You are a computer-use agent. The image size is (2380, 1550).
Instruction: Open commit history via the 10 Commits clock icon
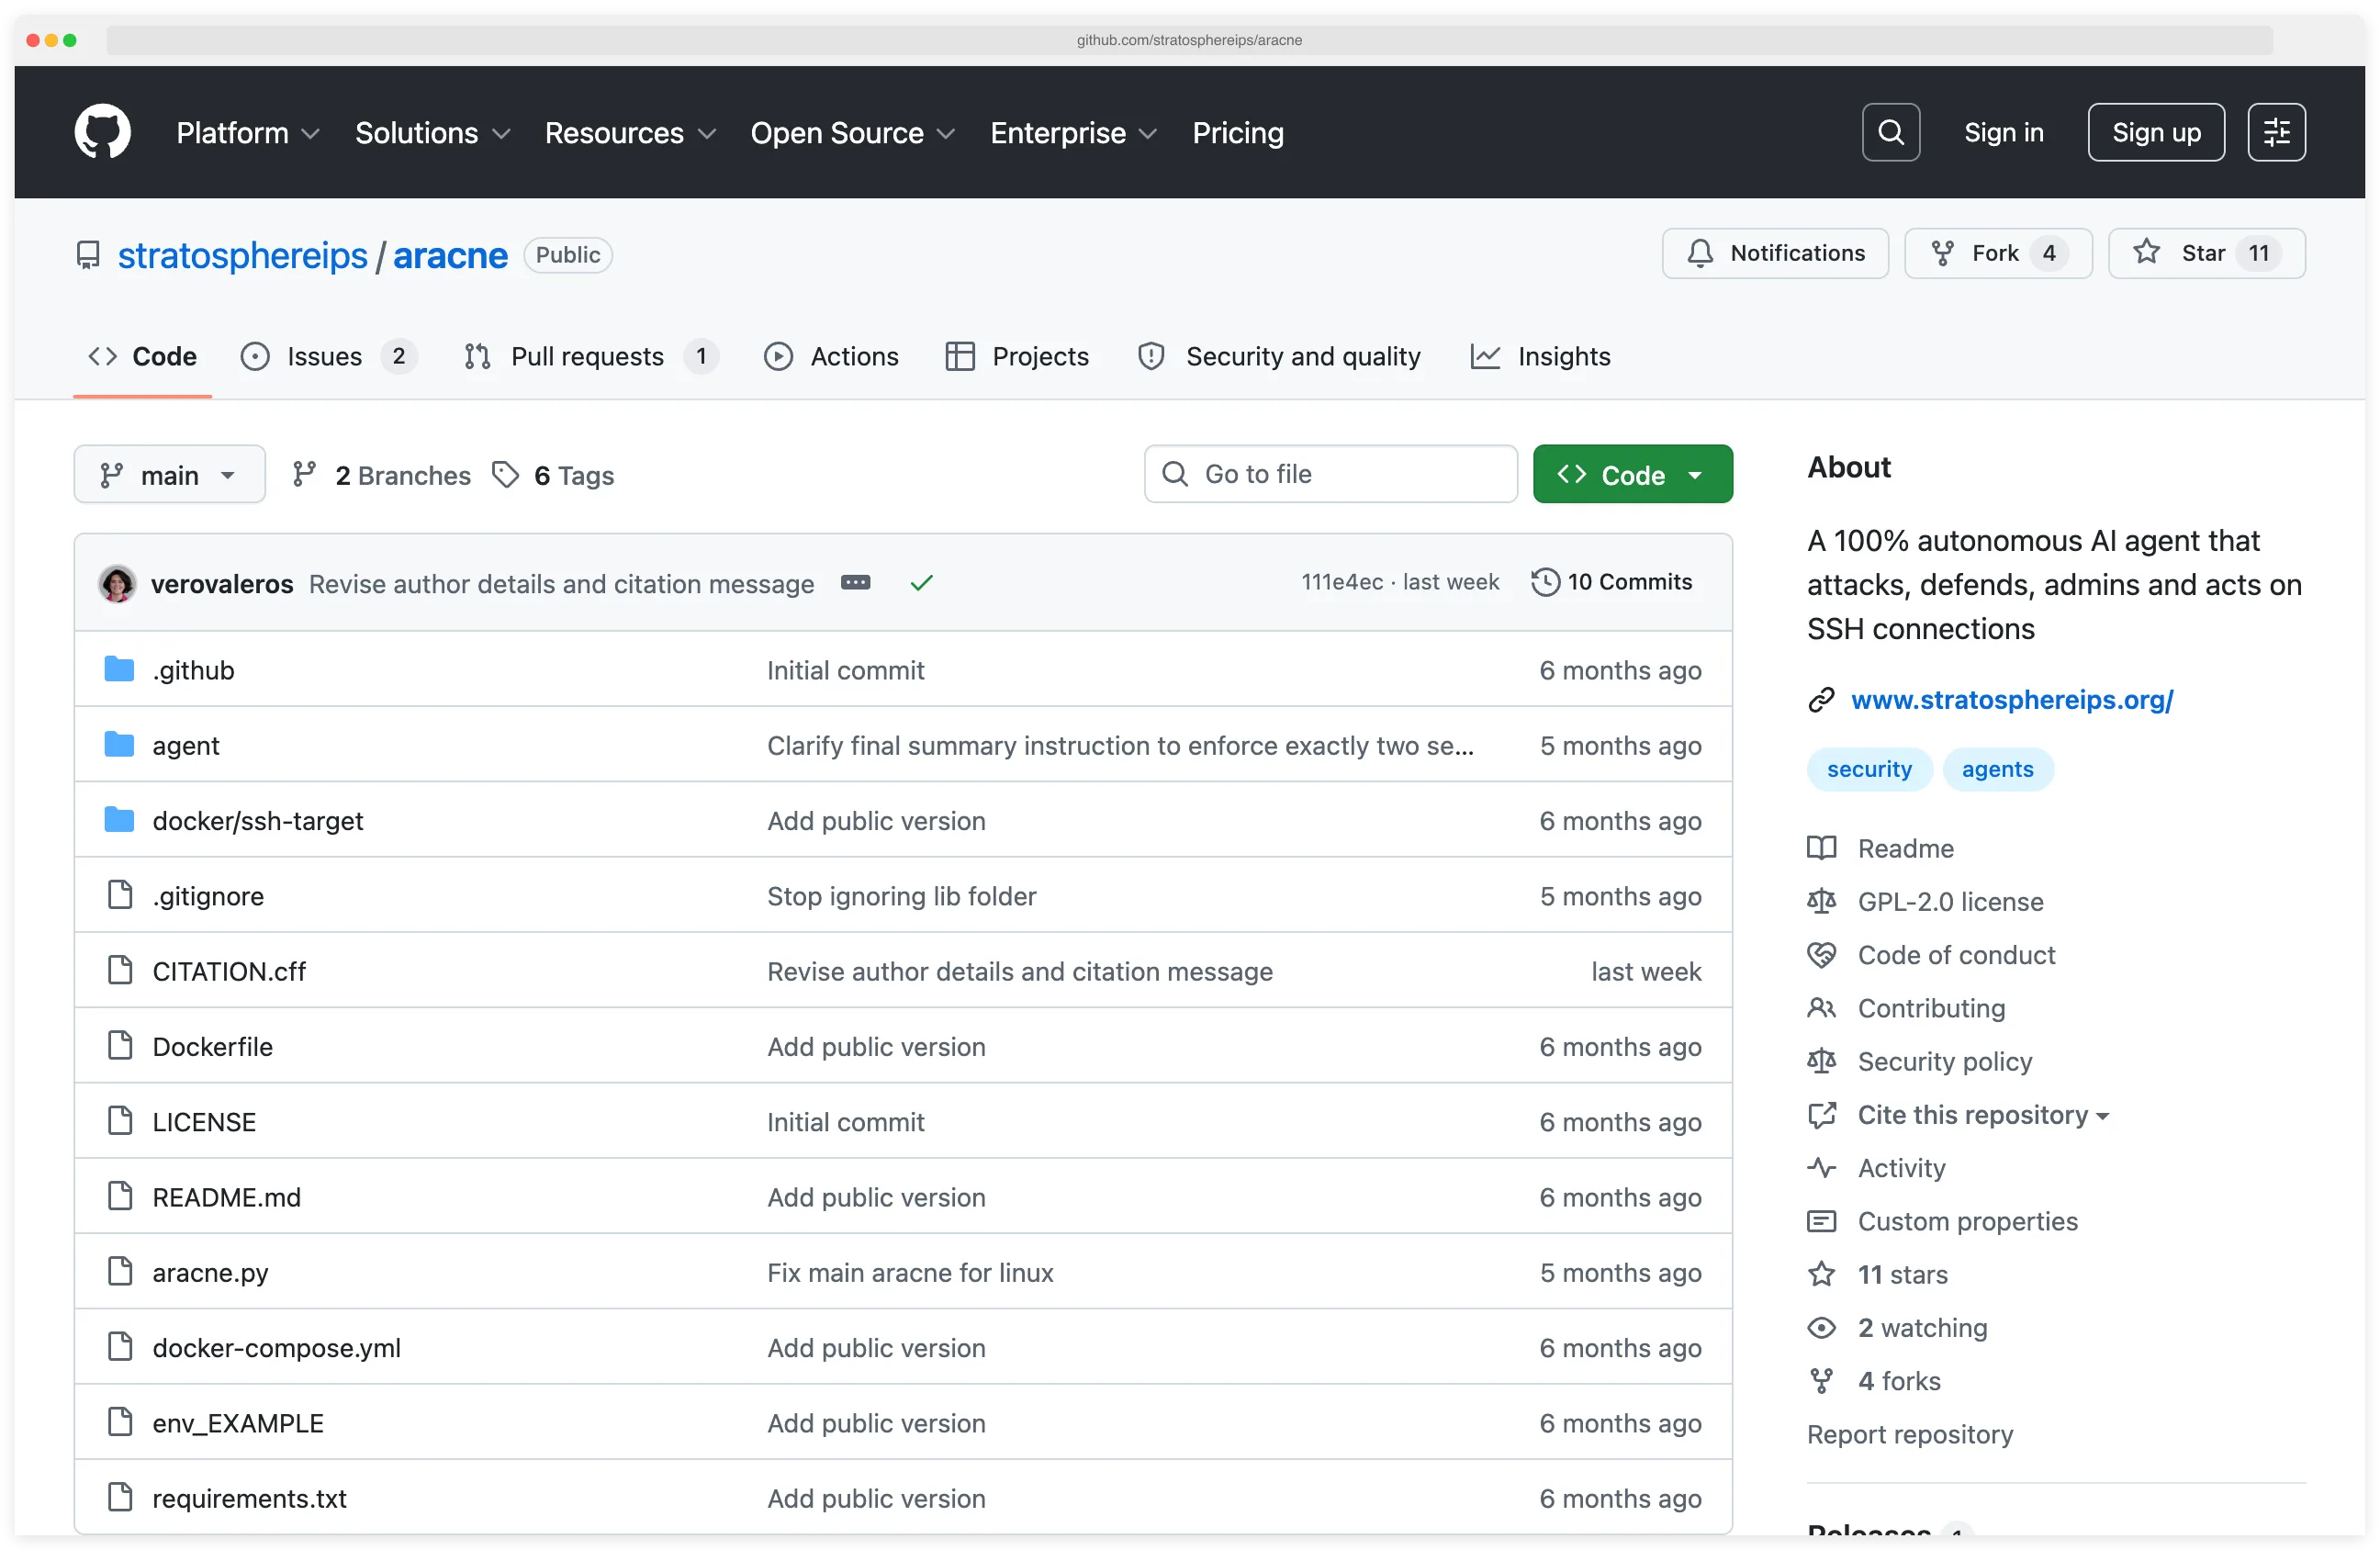pyautogui.click(x=1544, y=581)
